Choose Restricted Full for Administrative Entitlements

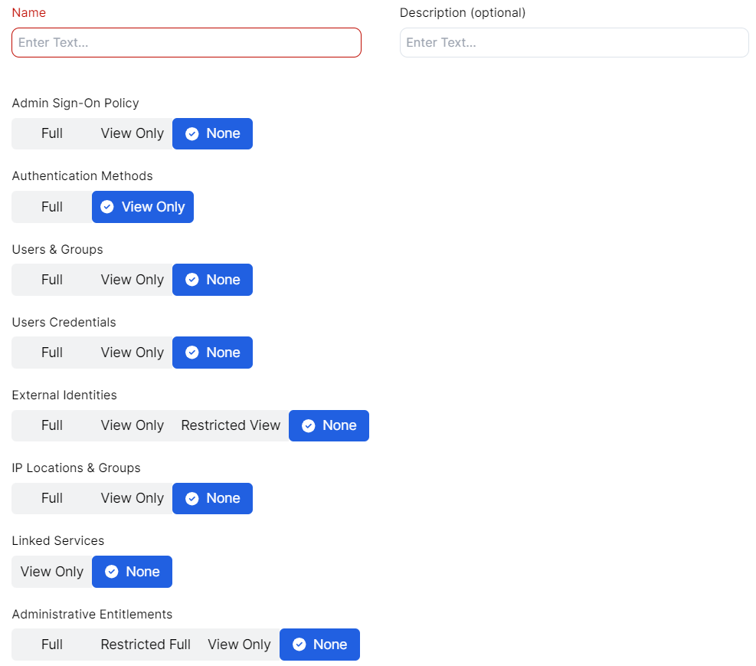click(146, 645)
